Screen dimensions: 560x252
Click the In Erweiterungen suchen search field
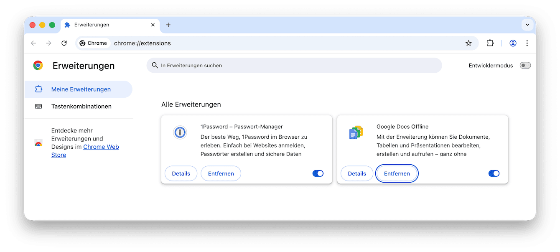coord(293,65)
